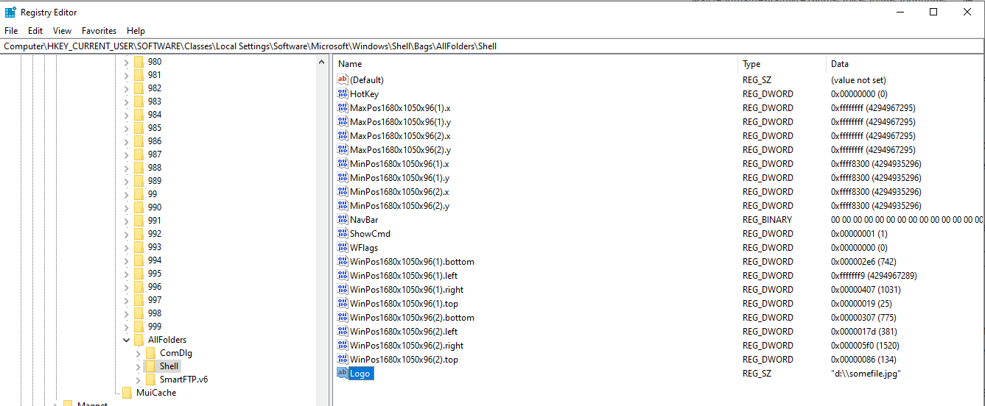The image size is (985, 406).
Task: Select the MinPos1680x1050x96(2).x value name
Action: pos(399,191)
